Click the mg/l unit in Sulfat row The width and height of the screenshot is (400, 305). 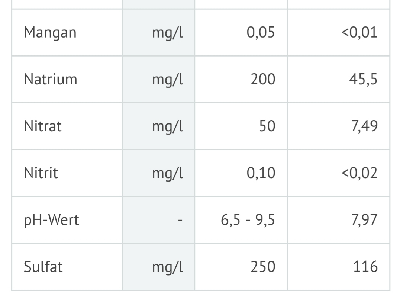(x=167, y=267)
